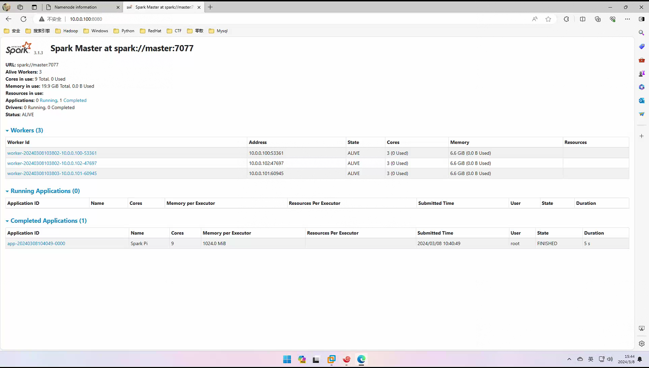Open the RedHat bookmarks folder

click(151, 31)
